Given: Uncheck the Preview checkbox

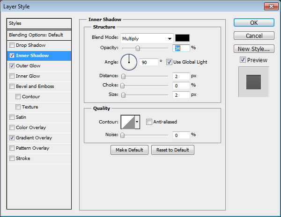Looking at the screenshot, I should click(242, 60).
